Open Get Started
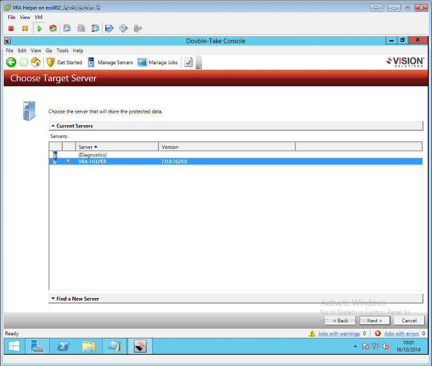 click(64, 63)
